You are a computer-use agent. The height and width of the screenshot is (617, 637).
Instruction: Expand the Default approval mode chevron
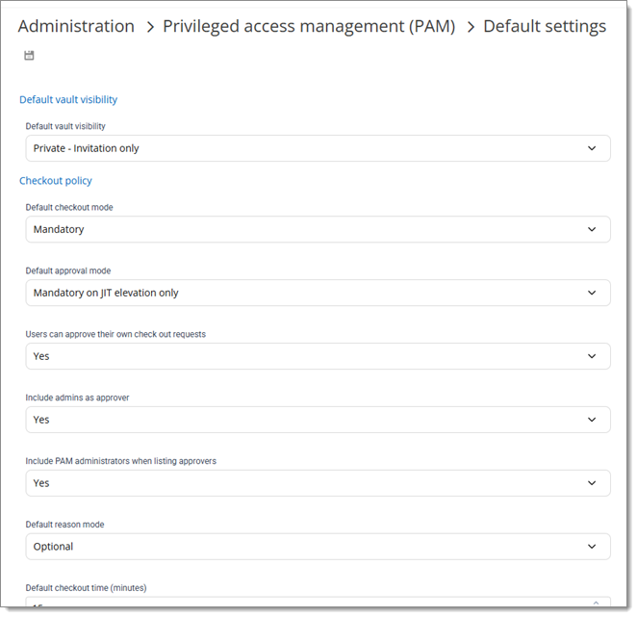pyautogui.click(x=592, y=293)
